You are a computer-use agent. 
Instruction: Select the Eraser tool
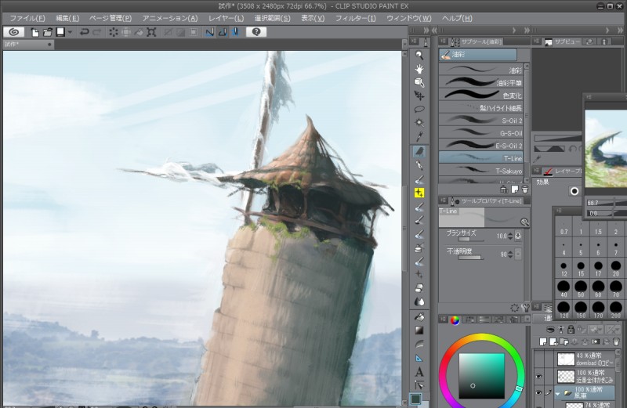419,287
